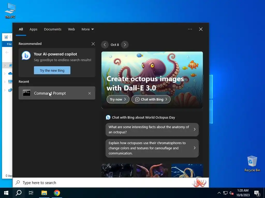This screenshot has height=198, width=265.
Task: Switch to the Web search tab
Action: tap(71, 29)
